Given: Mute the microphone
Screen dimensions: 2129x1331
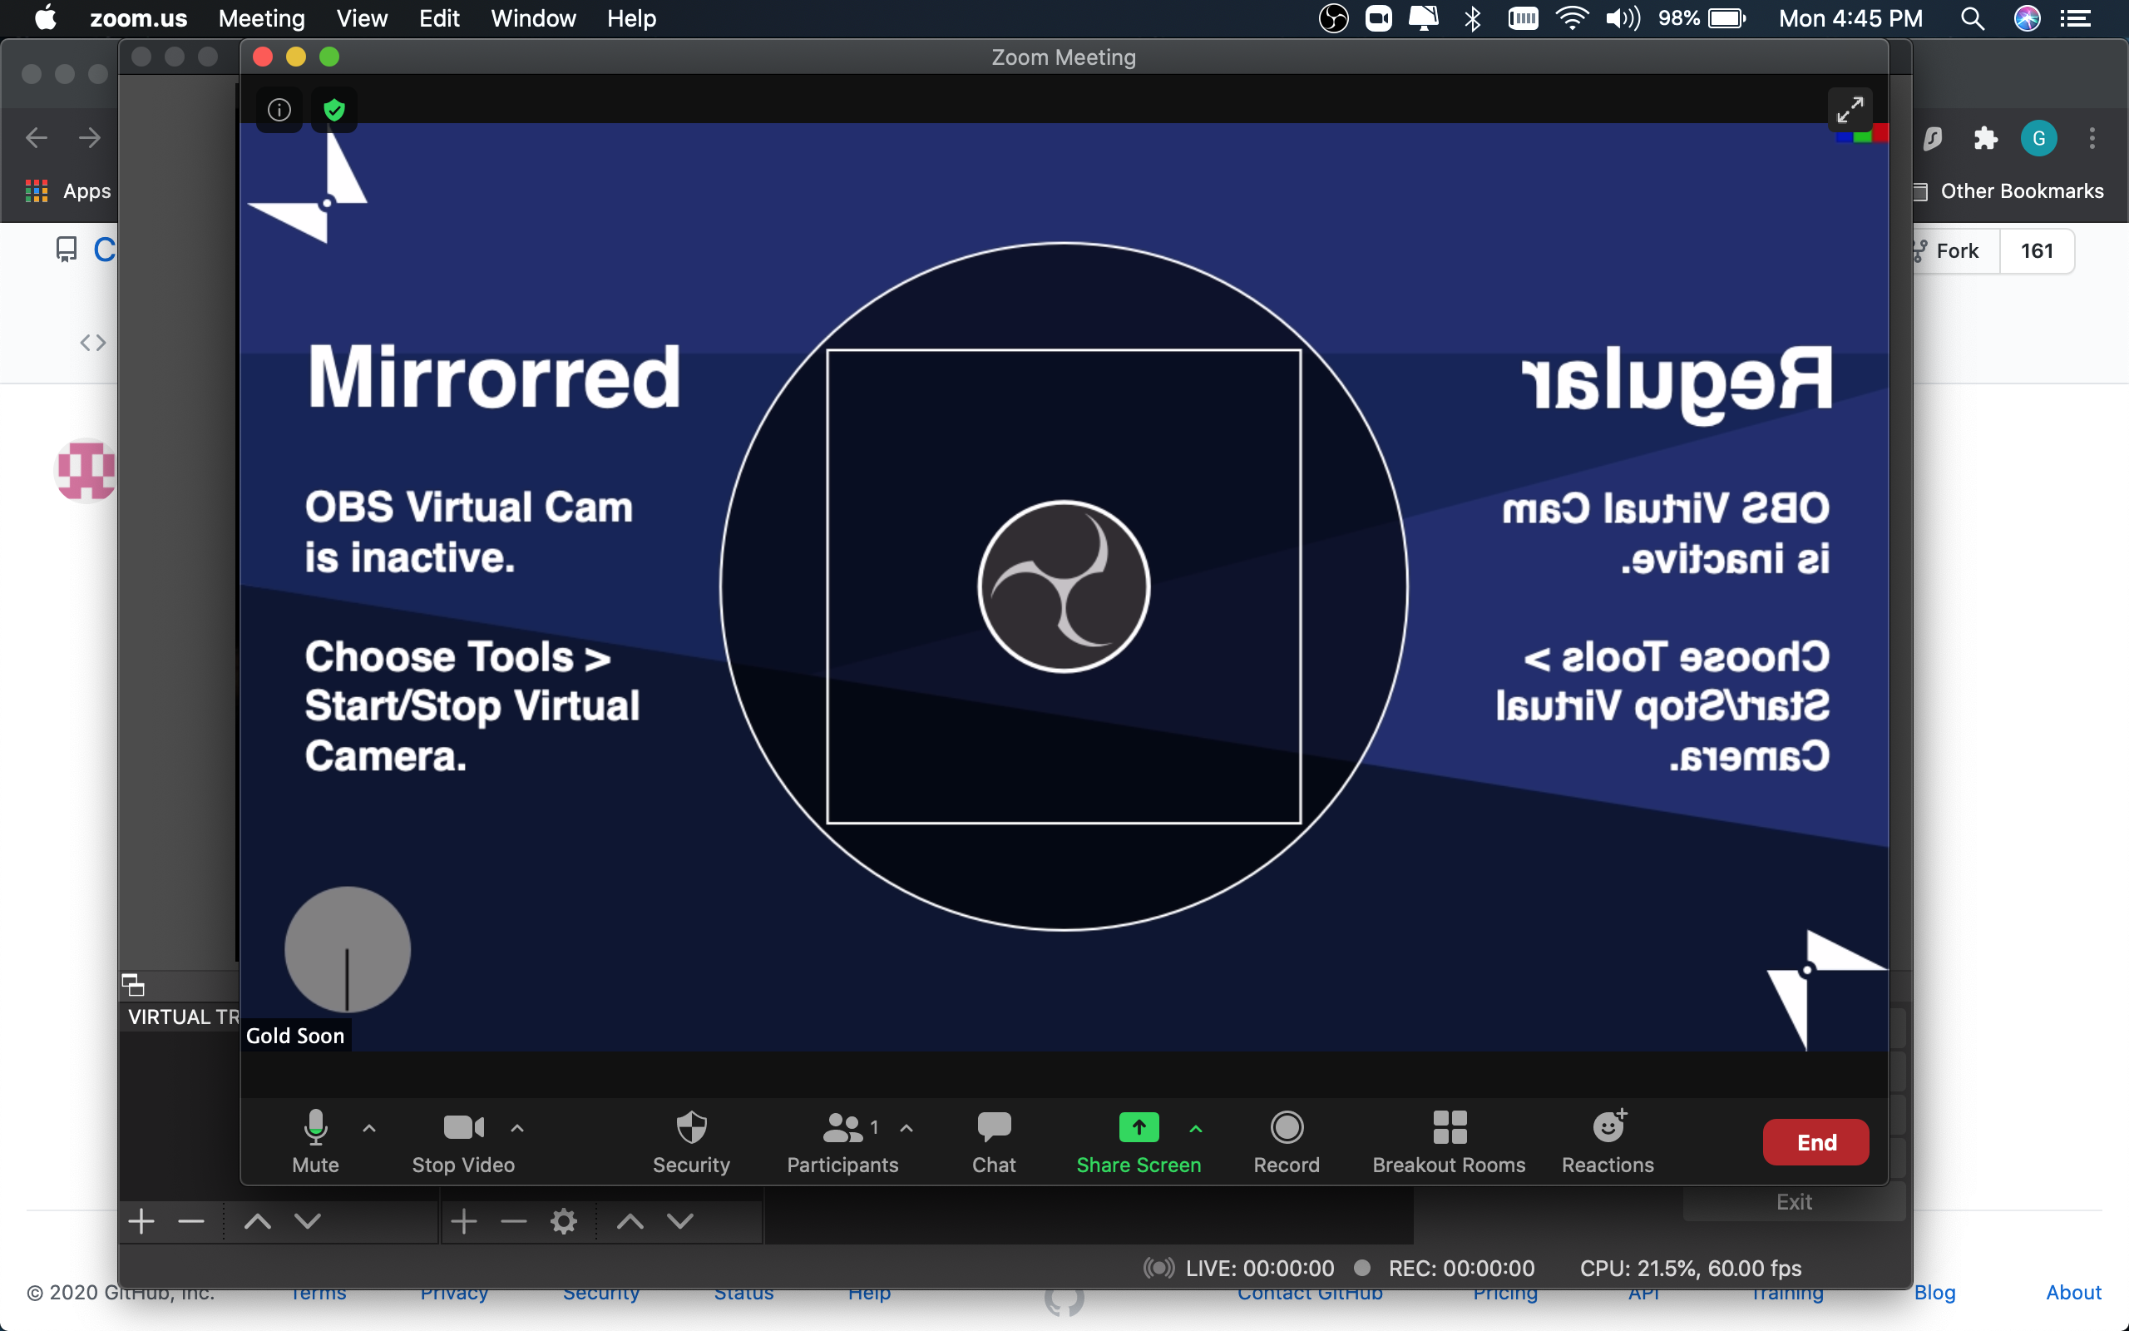Looking at the screenshot, I should (x=315, y=1141).
